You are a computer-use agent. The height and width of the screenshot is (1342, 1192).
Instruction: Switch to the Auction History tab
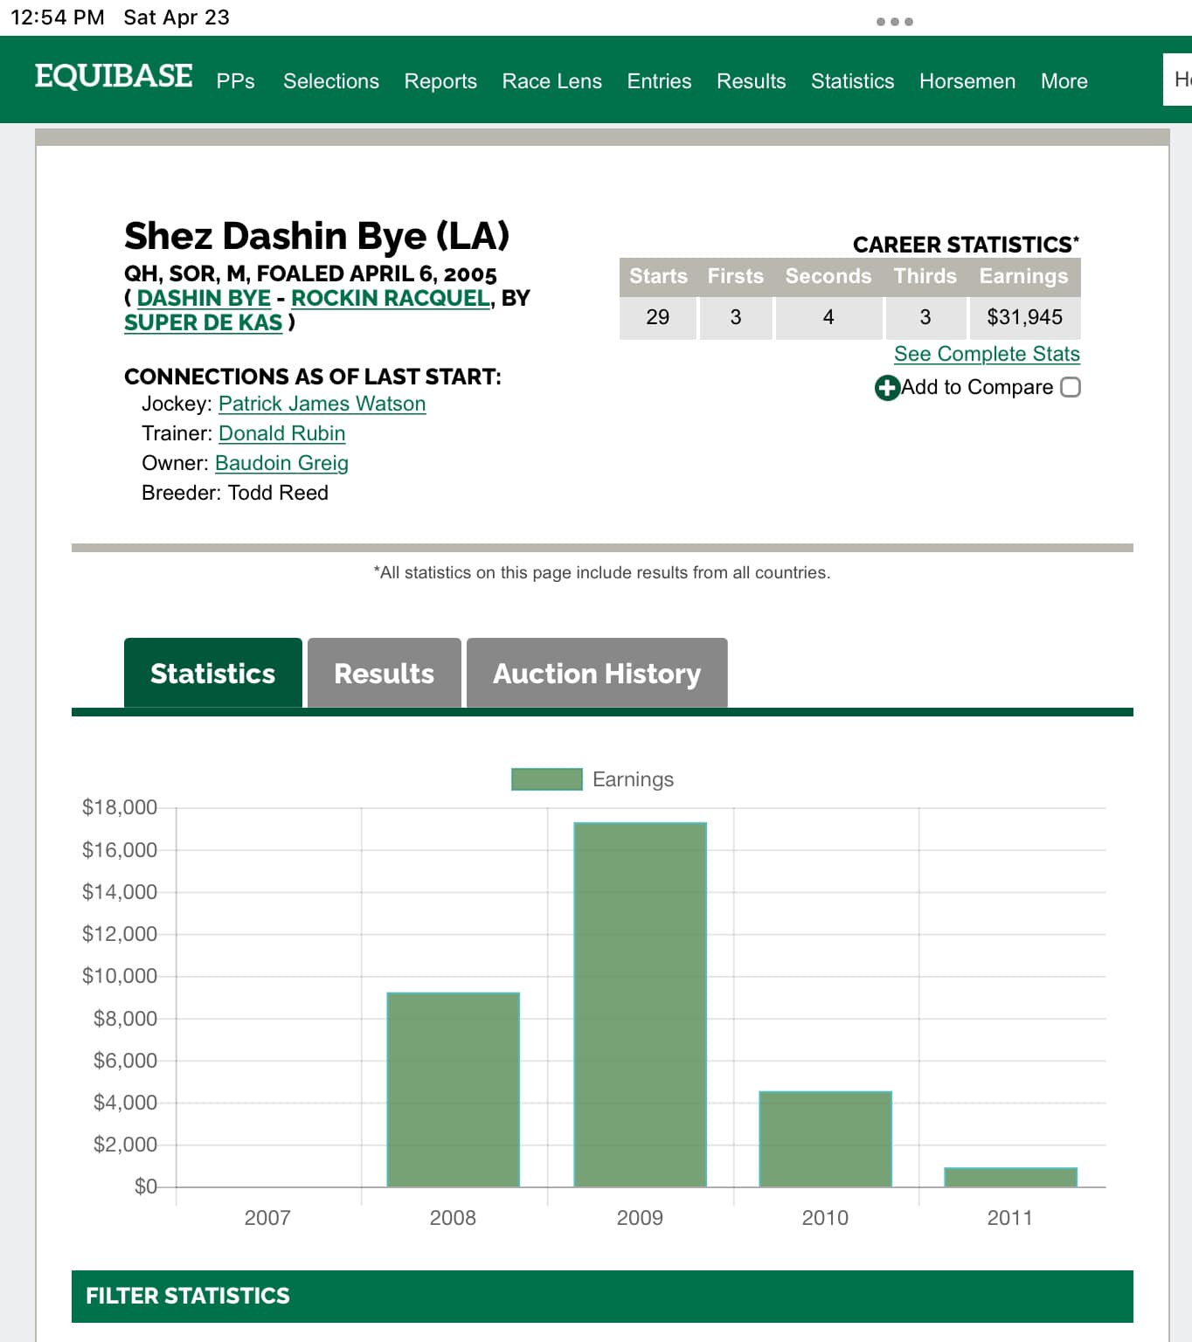click(x=597, y=673)
